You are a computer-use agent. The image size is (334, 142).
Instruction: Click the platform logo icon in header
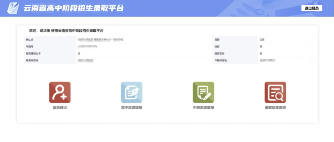[x=13, y=8]
